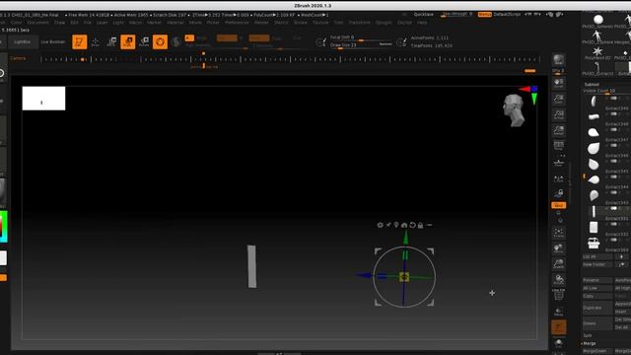631x355 pixels.
Task: Select the Move transform icon
Action: [x=111, y=41]
